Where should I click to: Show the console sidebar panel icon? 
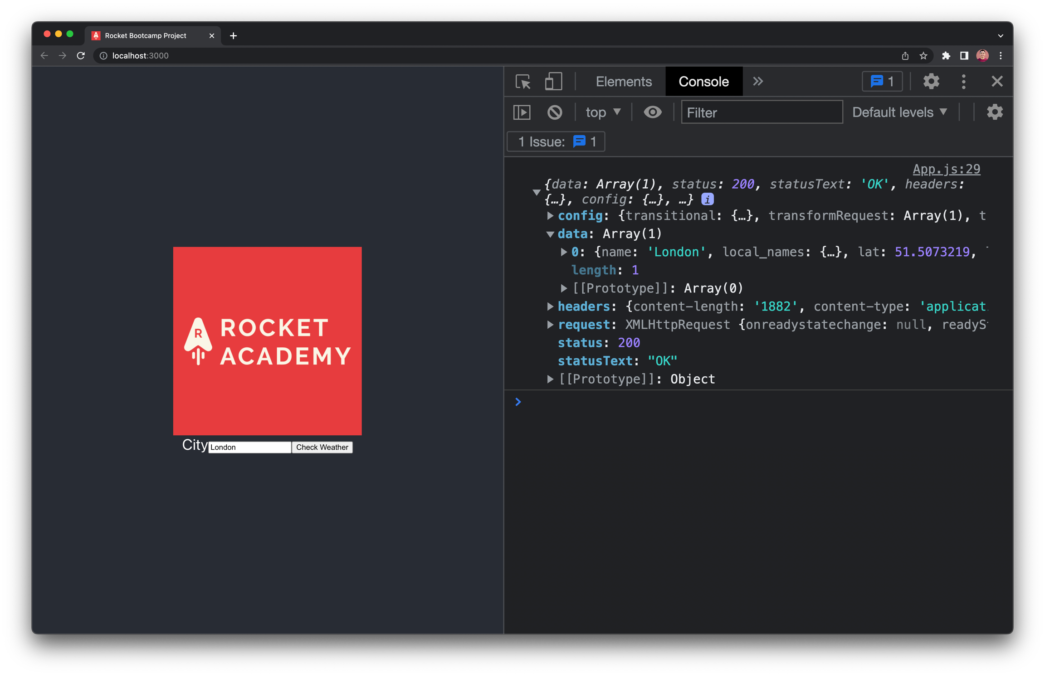tap(522, 112)
